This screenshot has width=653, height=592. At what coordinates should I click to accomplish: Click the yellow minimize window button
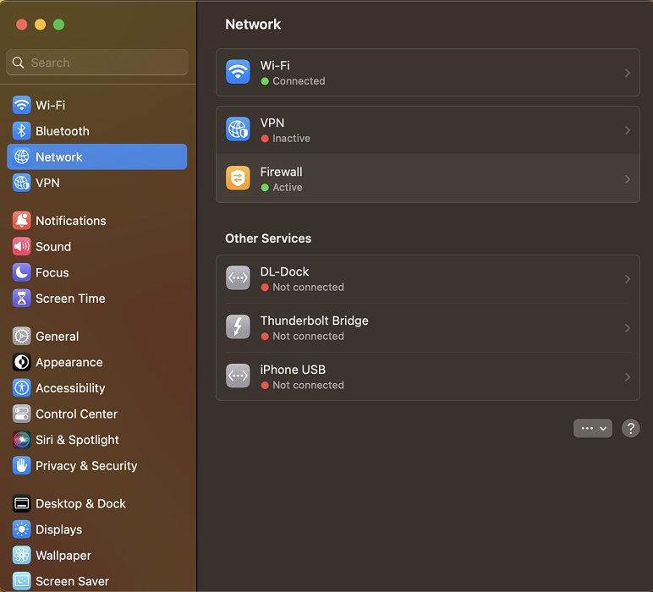point(40,25)
